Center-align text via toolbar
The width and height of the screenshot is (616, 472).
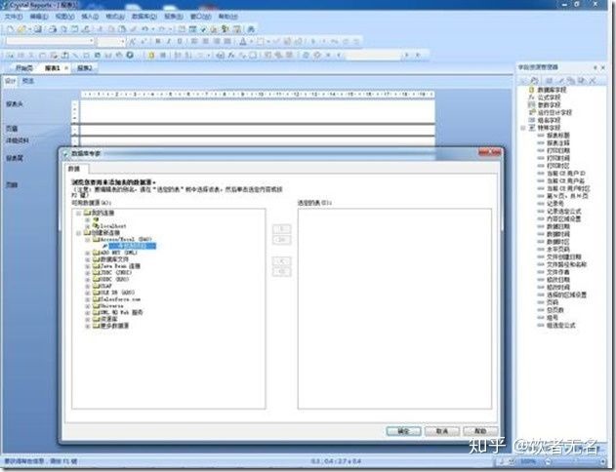[205, 41]
